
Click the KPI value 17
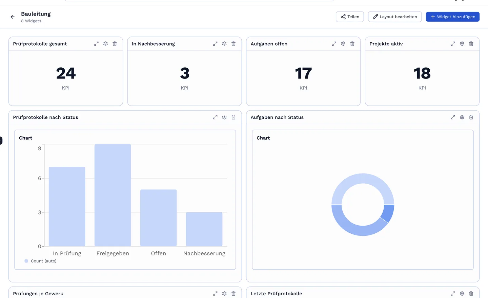pyautogui.click(x=303, y=73)
